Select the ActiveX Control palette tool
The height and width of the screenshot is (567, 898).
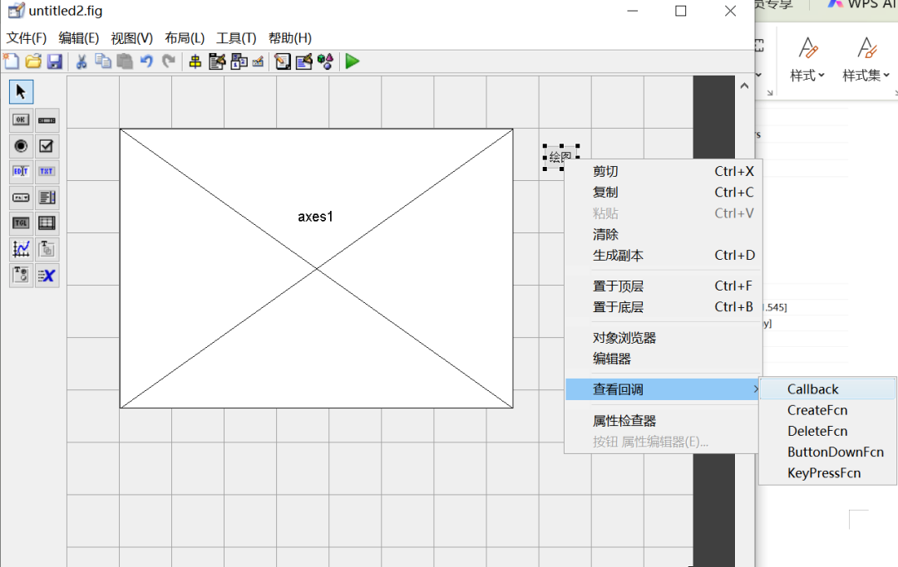[47, 276]
